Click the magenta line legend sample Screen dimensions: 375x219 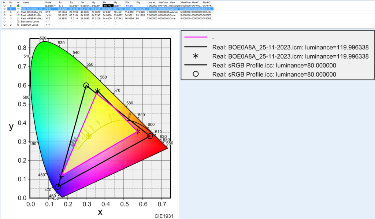(196, 37)
